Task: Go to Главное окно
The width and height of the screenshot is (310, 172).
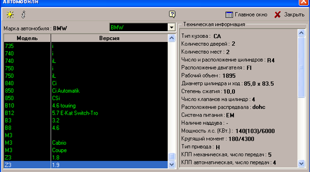Action: (247, 14)
